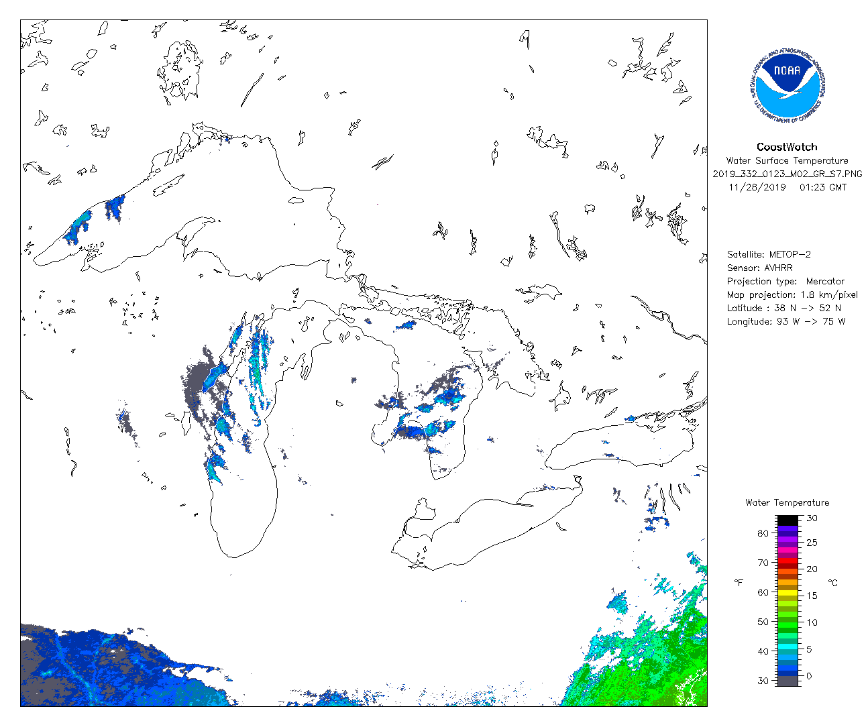Screen dimensions: 868x727
Task: Click the 30 °C label at legend top
Action: coord(812,518)
